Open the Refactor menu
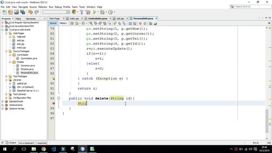 [42, 7]
